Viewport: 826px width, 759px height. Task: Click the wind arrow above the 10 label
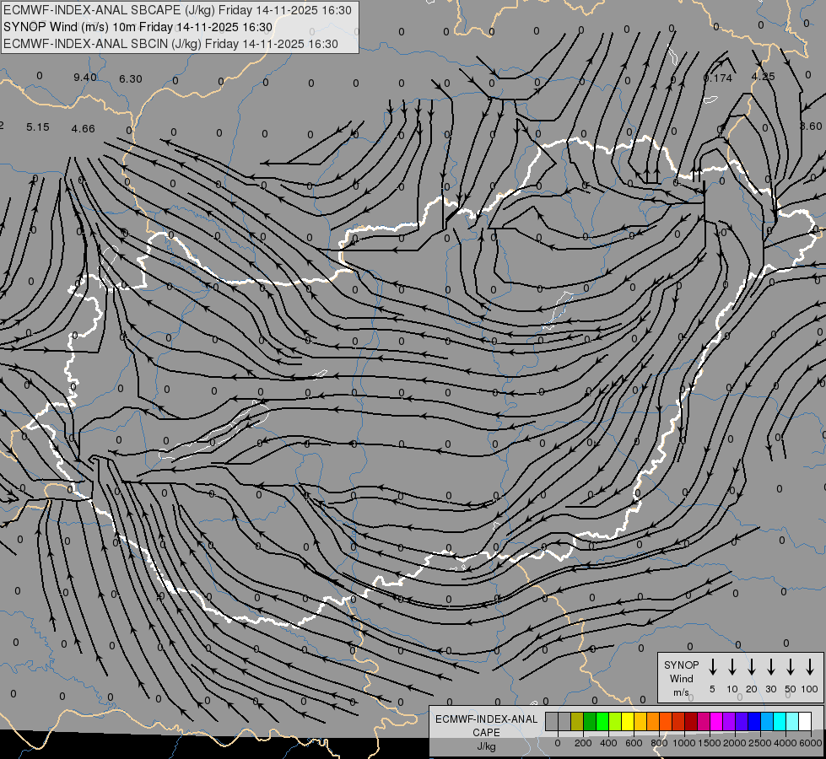click(732, 666)
